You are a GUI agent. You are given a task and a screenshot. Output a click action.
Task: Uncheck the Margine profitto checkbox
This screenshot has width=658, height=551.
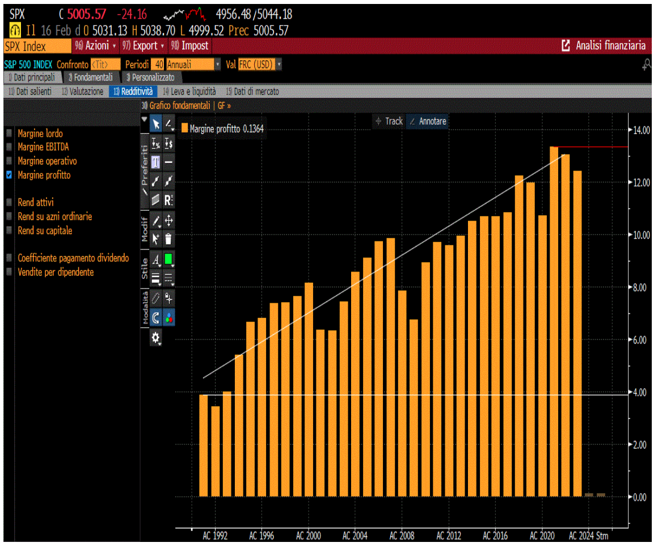pos(9,175)
